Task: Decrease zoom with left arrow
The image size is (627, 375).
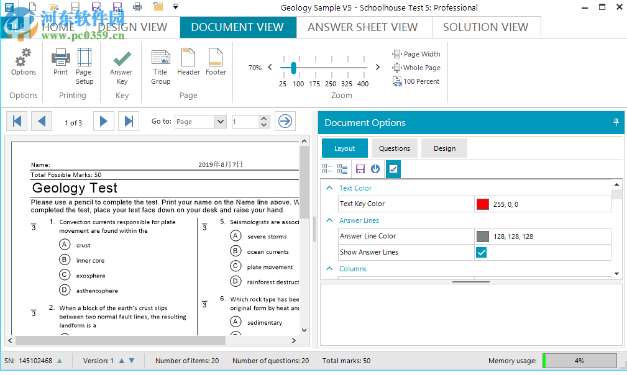Action: (270, 67)
